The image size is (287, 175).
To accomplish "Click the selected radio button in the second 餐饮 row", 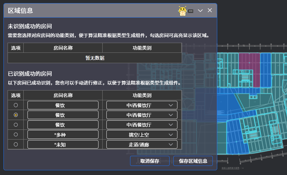I will (x=16, y=115).
